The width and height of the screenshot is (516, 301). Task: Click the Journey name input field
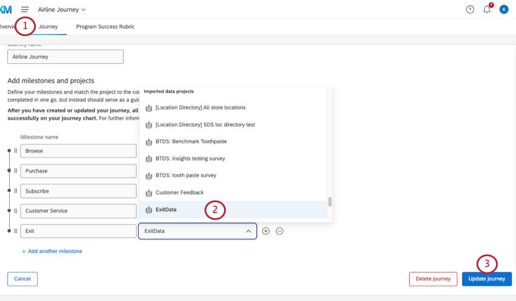(66, 56)
